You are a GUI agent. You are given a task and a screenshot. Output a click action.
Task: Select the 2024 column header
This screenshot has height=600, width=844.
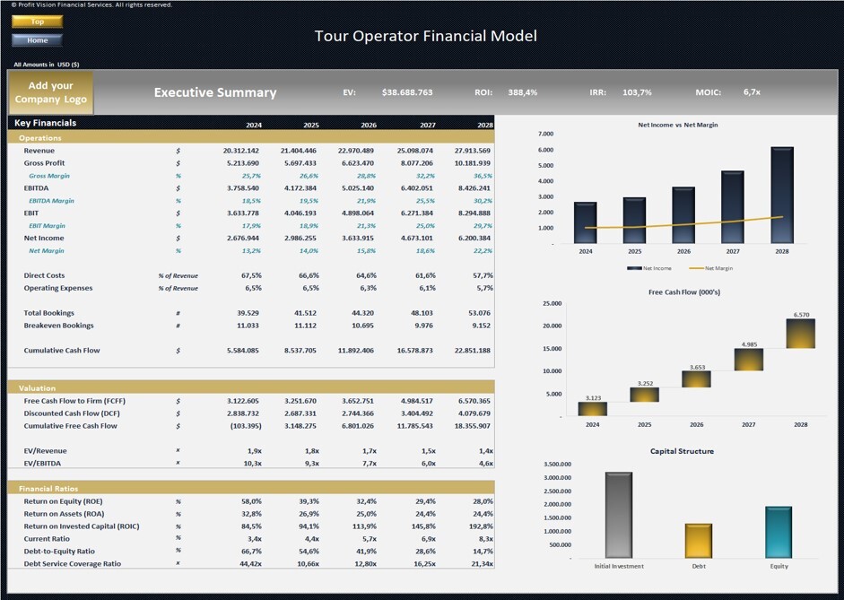point(253,126)
